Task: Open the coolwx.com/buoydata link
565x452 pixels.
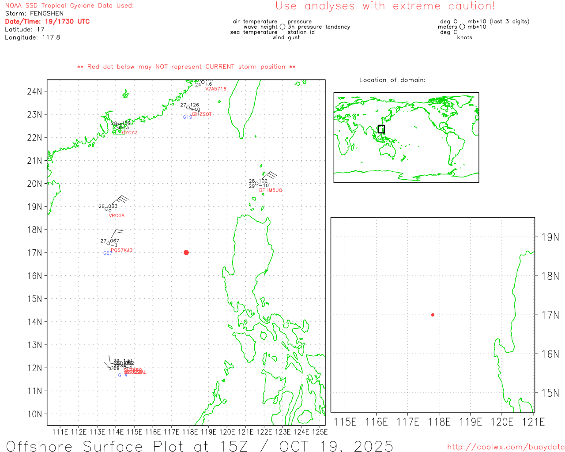Action: (505, 447)
